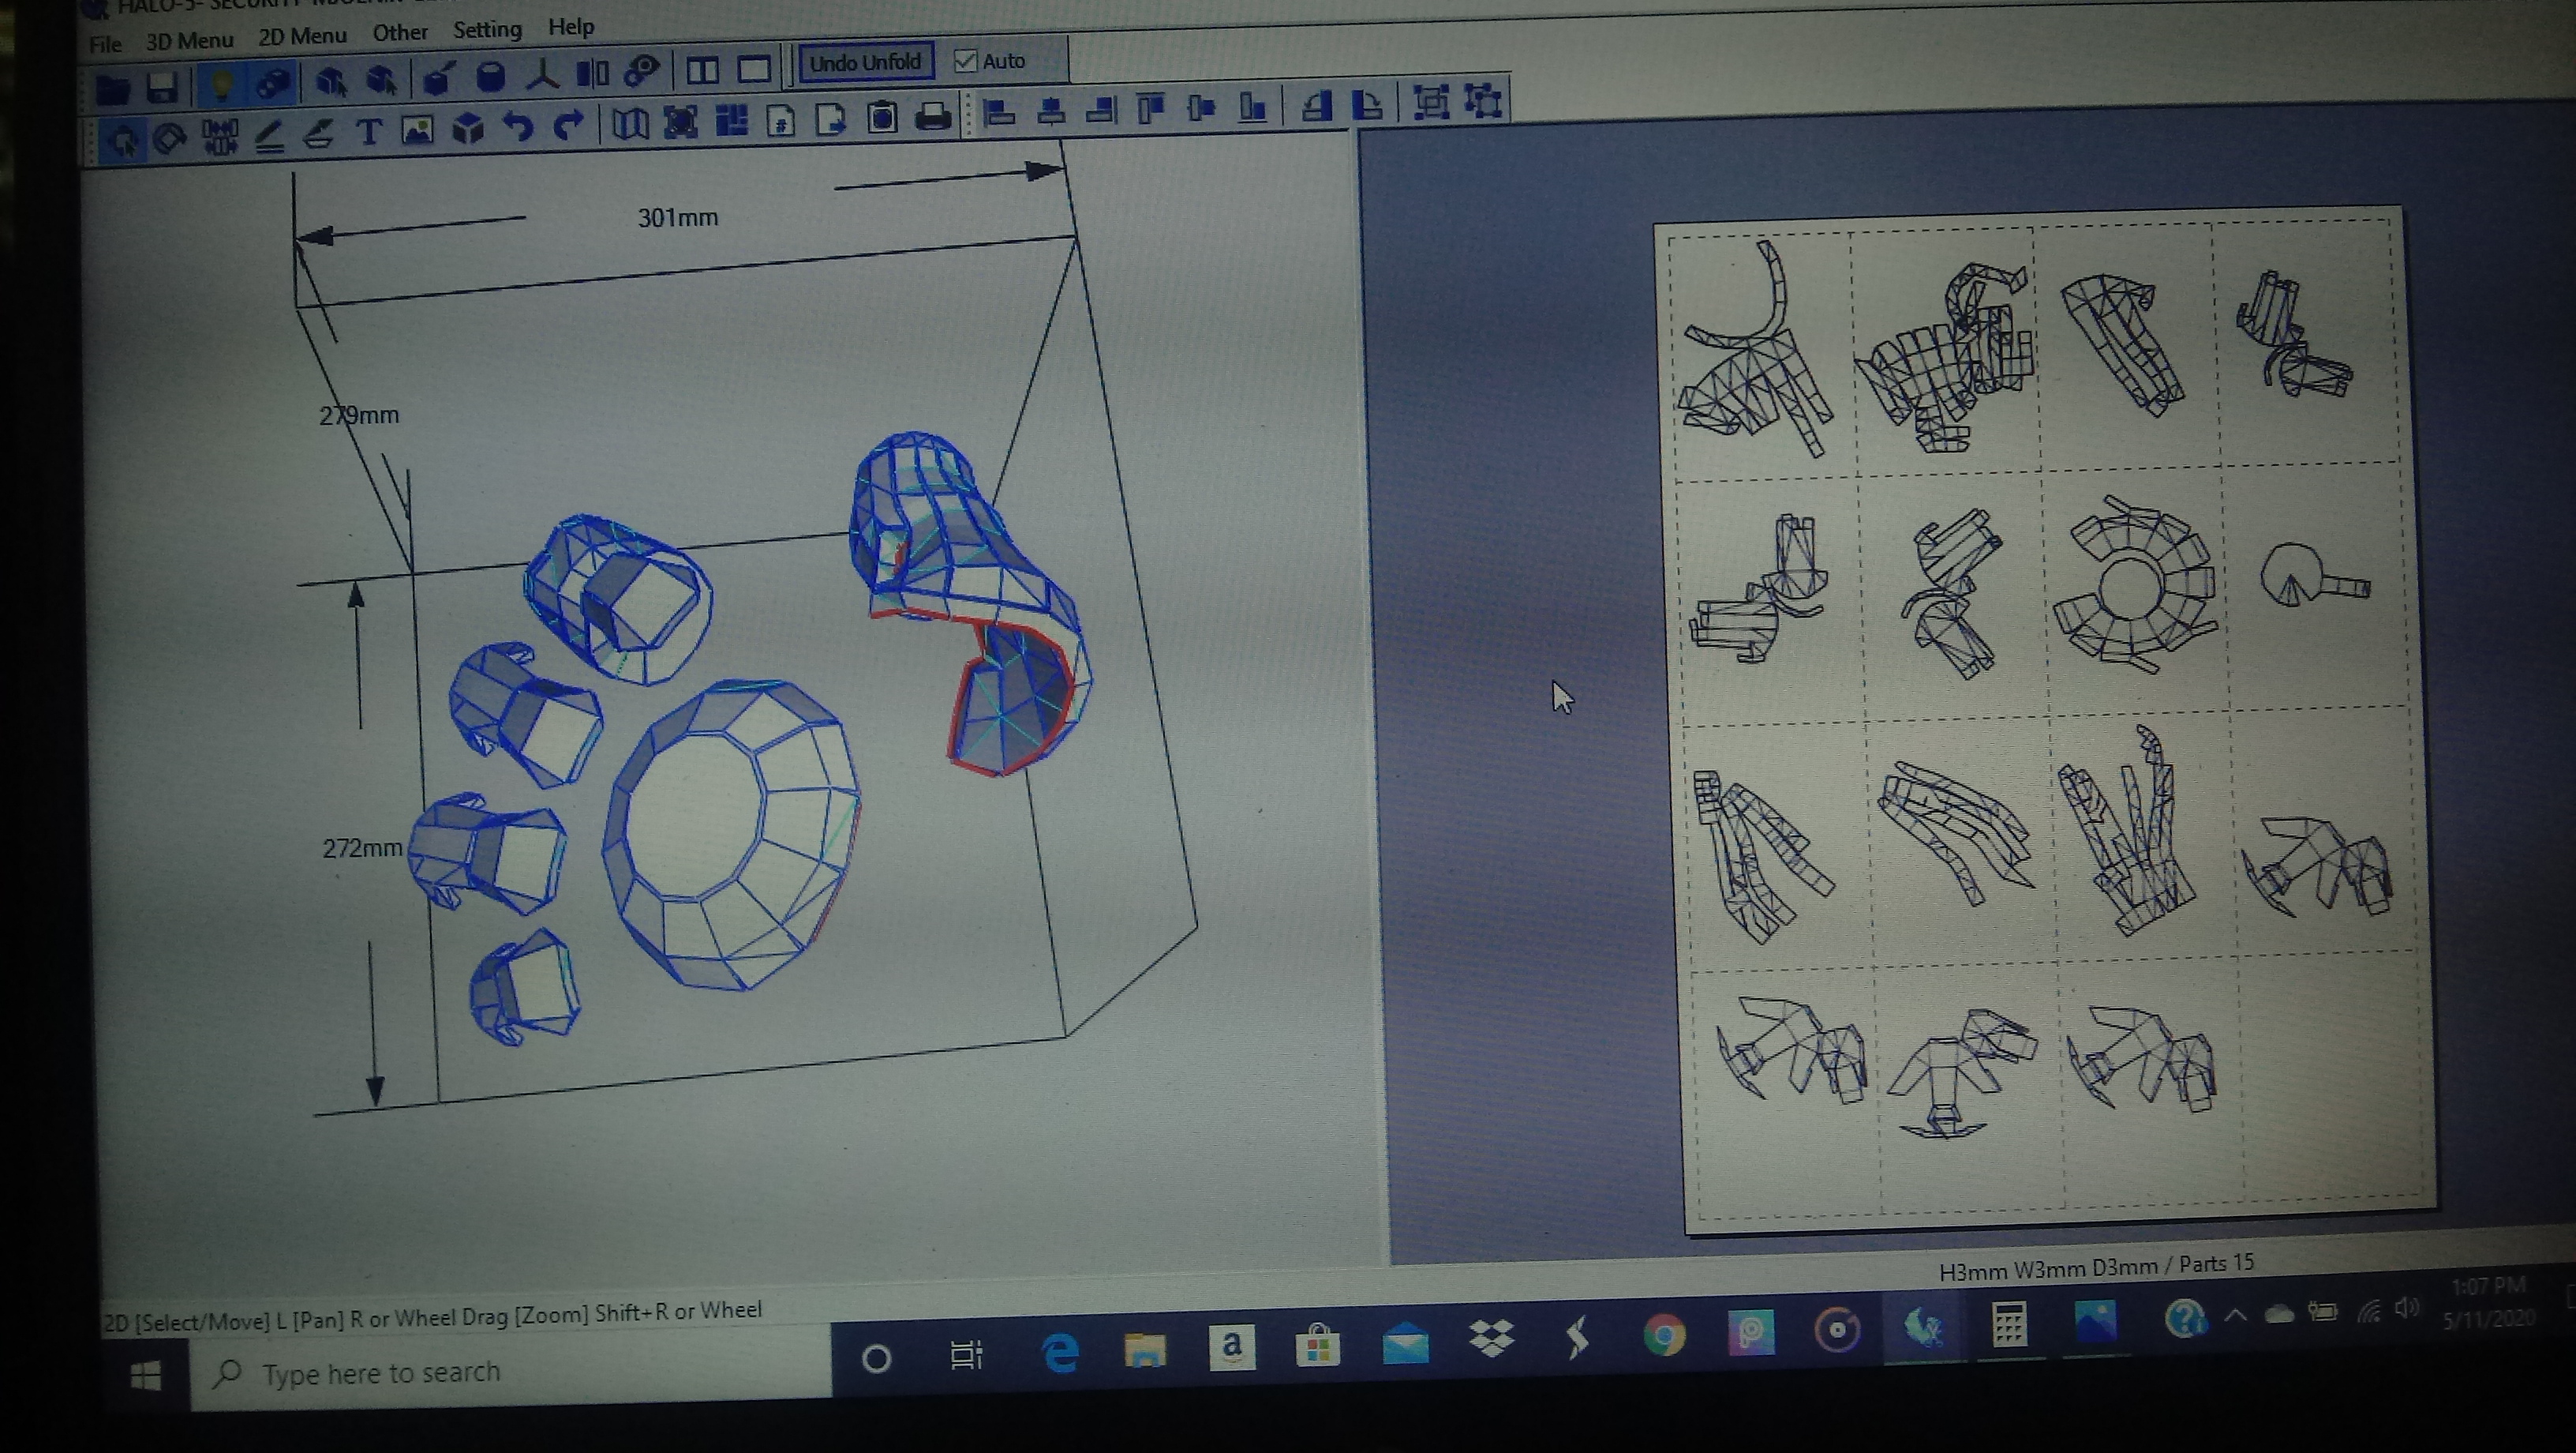
Task: Open the 2D Menu
Action: pos(302,36)
